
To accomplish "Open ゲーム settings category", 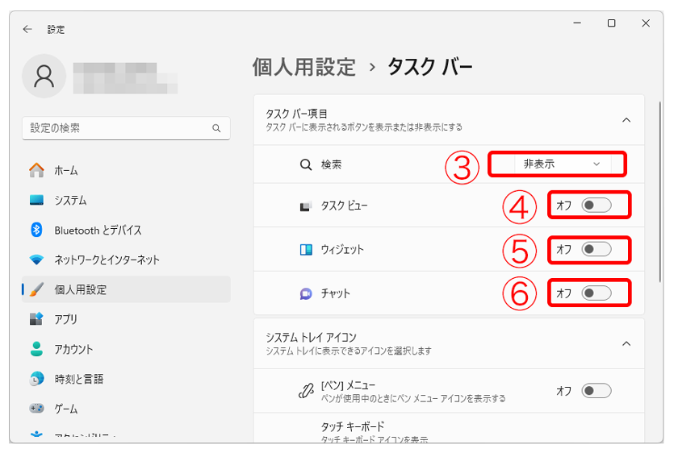I will 67,409.
